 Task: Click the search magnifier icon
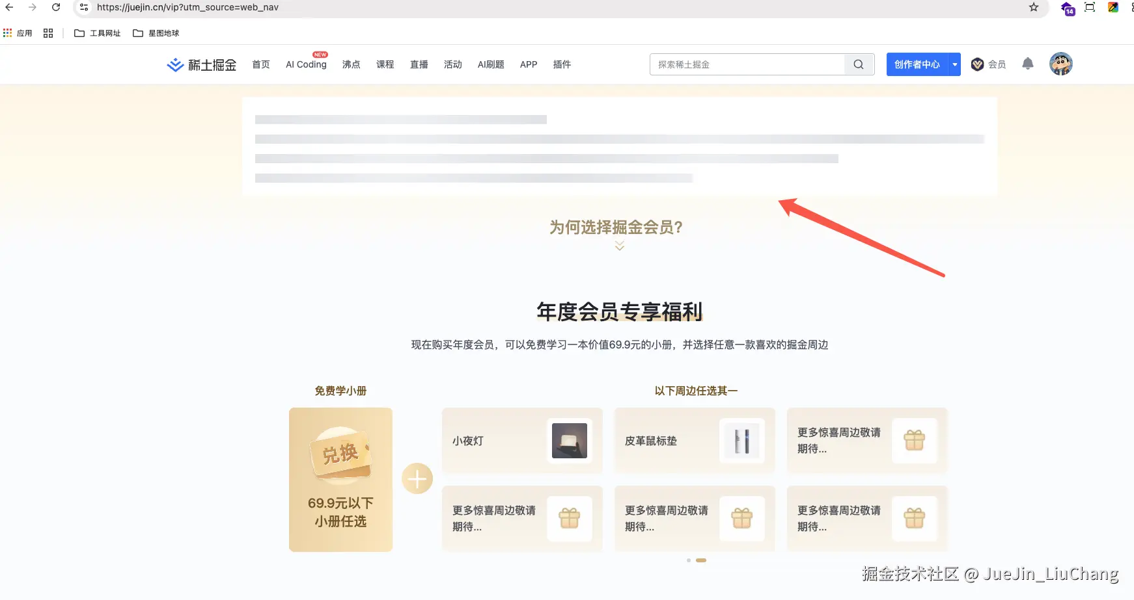click(858, 64)
